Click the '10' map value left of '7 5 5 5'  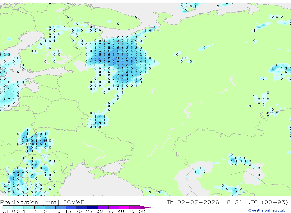(118, 58)
